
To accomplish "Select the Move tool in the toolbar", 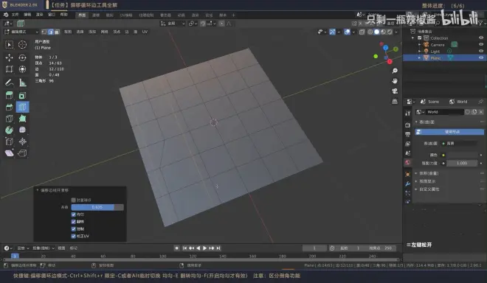I will coord(10,57).
